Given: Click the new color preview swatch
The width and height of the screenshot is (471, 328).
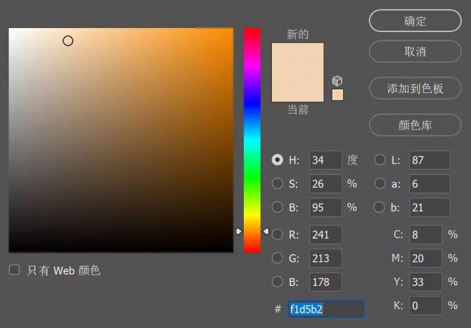Looking at the screenshot, I should point(297,72).
